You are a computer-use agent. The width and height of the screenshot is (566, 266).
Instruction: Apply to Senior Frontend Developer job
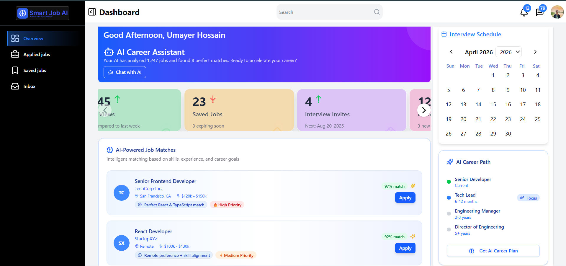click(405, 198)
